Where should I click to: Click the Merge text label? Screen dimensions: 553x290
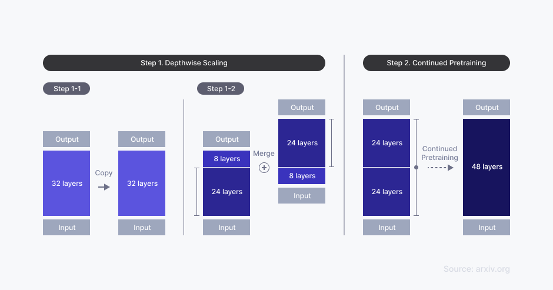[x=264, y=154]
